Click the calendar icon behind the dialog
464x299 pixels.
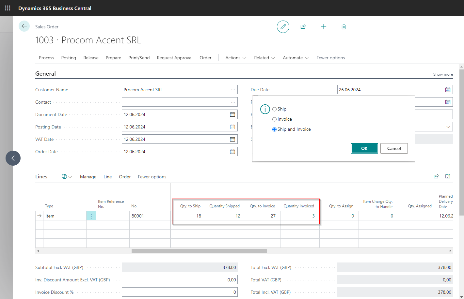(x=448, y=102)
